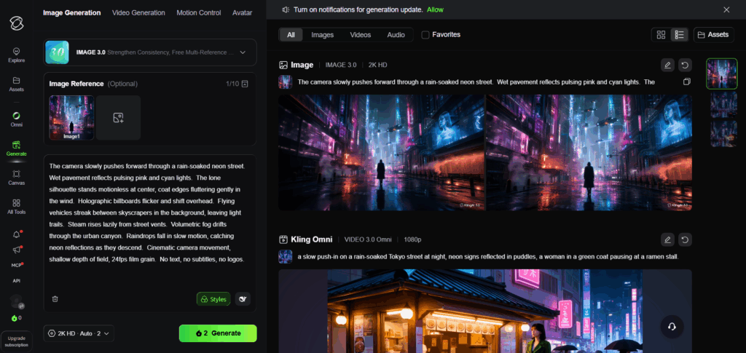Click the '1080p' label on Kling Omni
Viewport: 746px width, 353px height.
coord(412,239)
